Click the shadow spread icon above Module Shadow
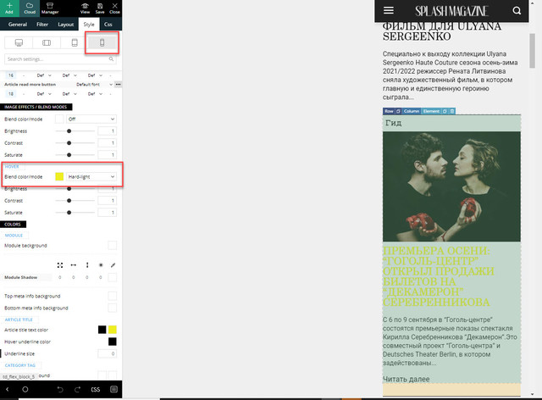 coord(60,265)
